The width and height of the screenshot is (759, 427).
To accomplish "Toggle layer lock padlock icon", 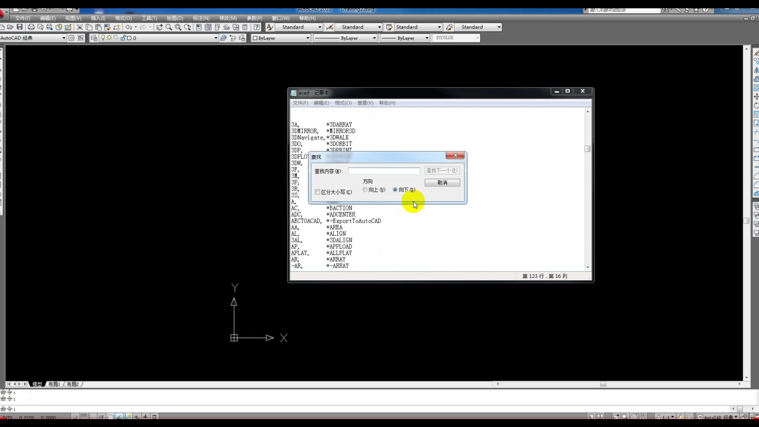I will click(x=123, y=38).
